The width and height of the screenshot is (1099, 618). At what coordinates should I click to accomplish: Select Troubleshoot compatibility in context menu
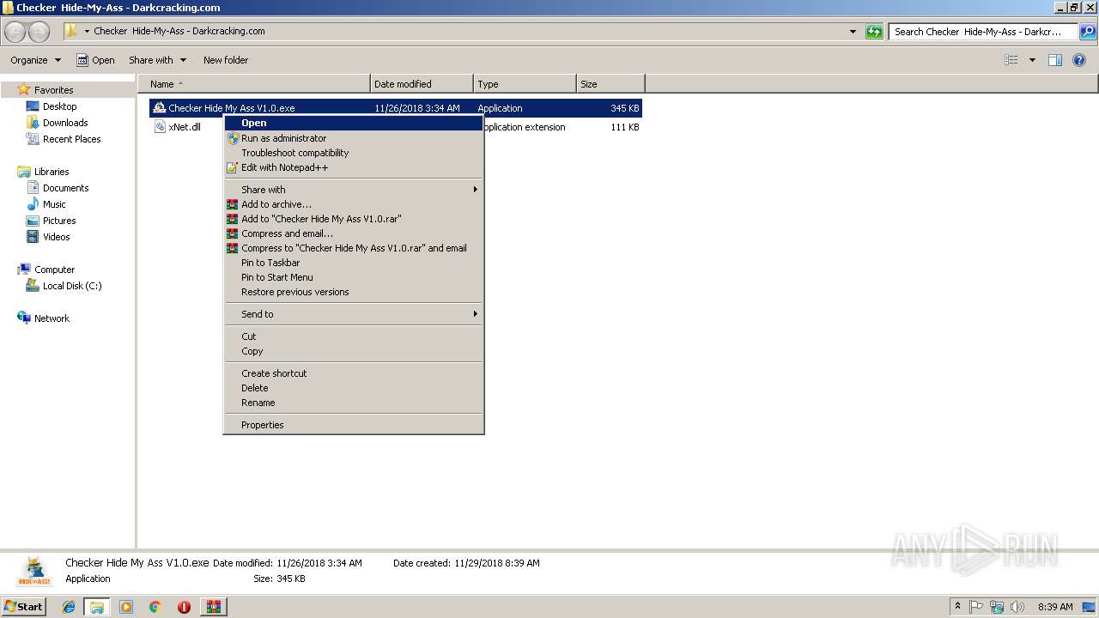354,153
